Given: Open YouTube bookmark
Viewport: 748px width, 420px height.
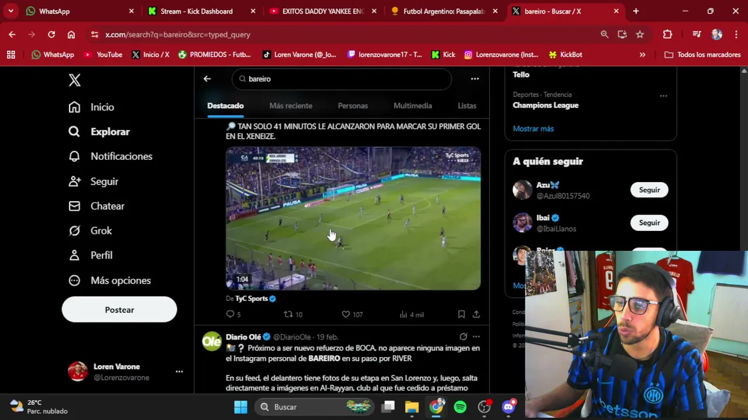Looking at the screenshot, I should (x=103, y=54).
